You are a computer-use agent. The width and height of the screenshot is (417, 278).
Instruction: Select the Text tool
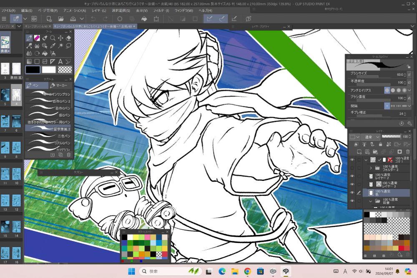(60, 61)
